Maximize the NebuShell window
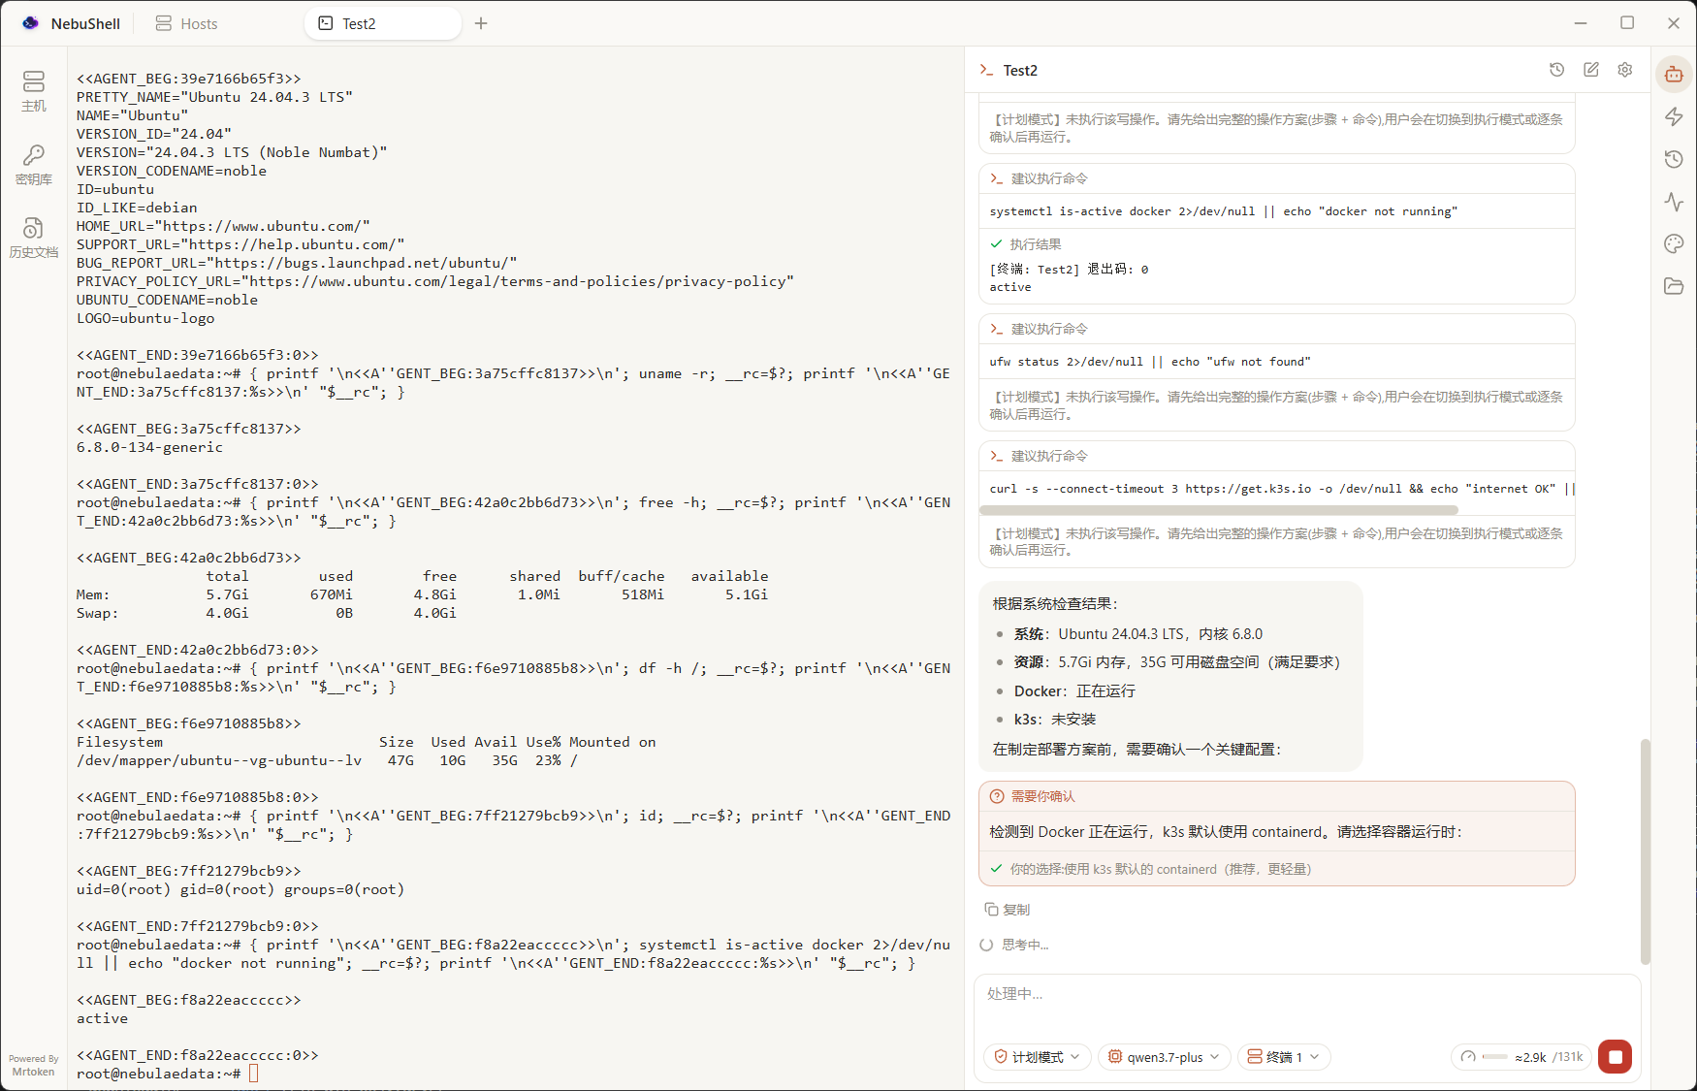Viewport: 1697px width, 1091px height. tap(1627, 23)
